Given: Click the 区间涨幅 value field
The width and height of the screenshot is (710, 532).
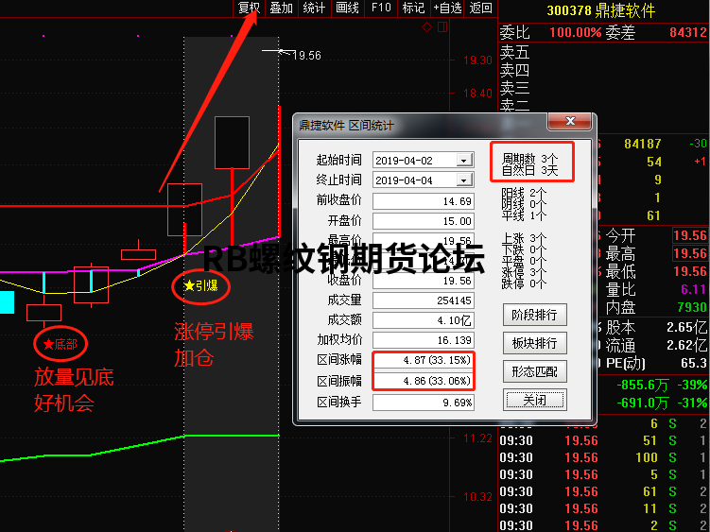Looking at the screenshot, I should click(423, 361).
